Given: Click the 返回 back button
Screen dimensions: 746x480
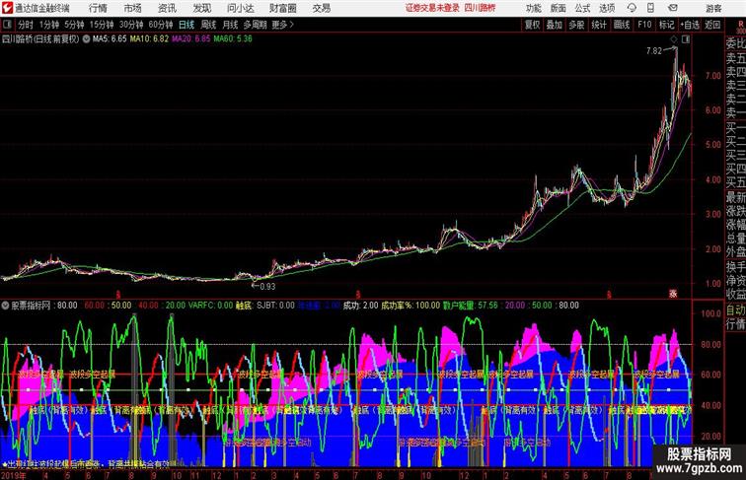Looking at the screenshot, I should coord(712,25).
